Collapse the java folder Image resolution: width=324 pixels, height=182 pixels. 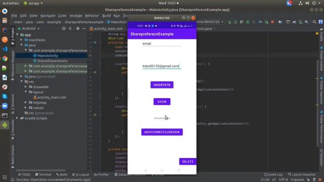pos(21,45)
